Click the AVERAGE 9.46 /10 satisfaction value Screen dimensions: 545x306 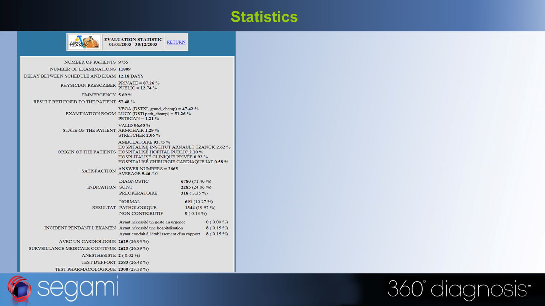(x=138, y=174)
